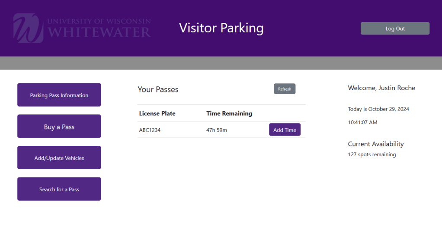Screen dimensions: 442x240
Task: Open Parking Pass Information
Action: pyautogui.click(x=59, y=95)
